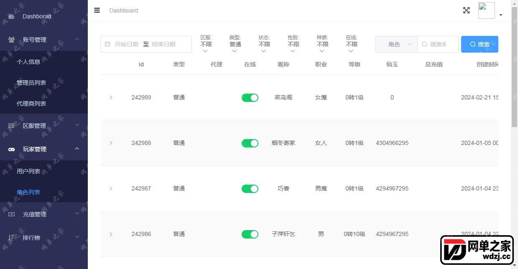Viewport: 518px width, 269px height.
Task: Toggle online switch for row 242986
Action: click(250, 234)
